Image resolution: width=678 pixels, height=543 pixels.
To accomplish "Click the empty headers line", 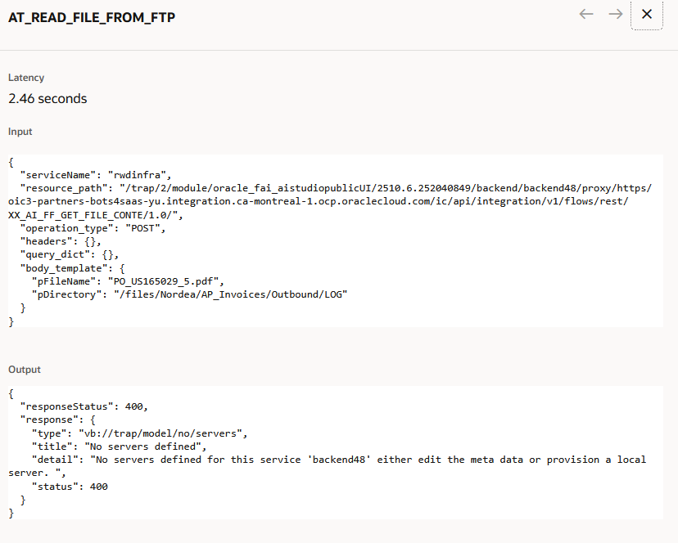I will click(60, 241).
